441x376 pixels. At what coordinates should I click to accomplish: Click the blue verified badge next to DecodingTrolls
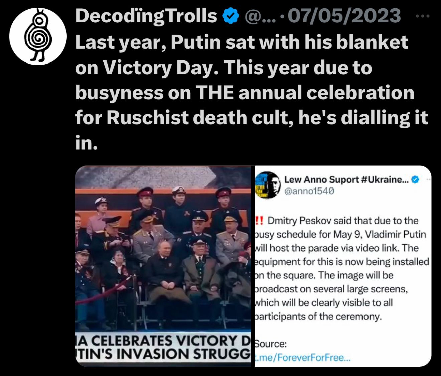coord(231,16)
